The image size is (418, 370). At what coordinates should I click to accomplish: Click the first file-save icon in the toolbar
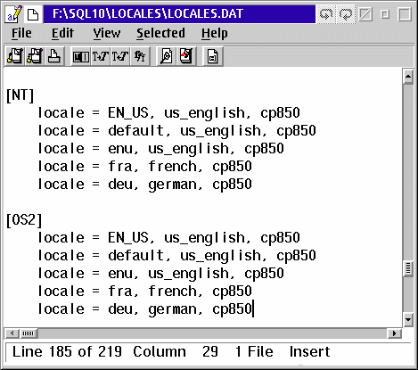(x=15, y=56)
